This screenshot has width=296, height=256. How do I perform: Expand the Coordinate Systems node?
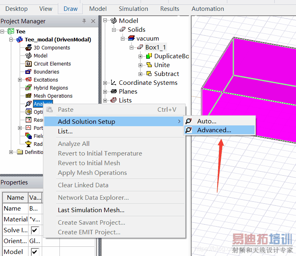tap(105, 83)
